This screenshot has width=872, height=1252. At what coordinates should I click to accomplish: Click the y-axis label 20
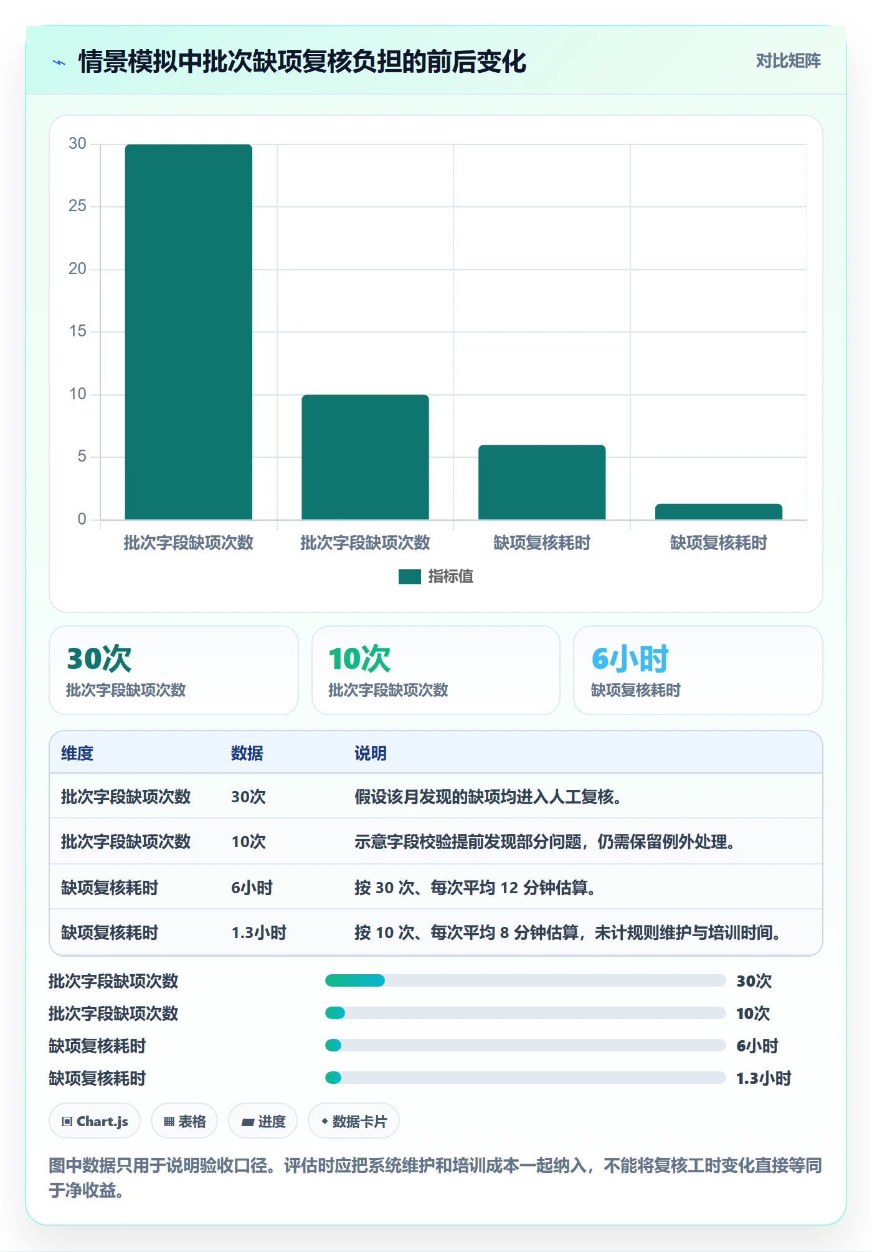pyautogui.click(x=77, y=269)
